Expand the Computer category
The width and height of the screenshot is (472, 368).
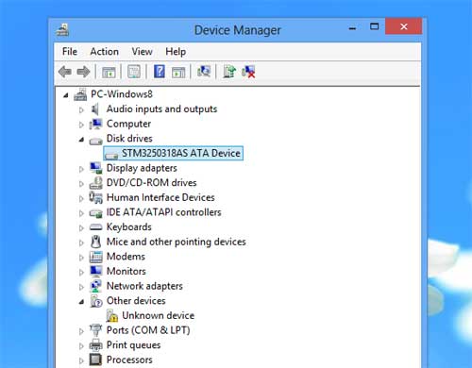(x=81, y=125)
